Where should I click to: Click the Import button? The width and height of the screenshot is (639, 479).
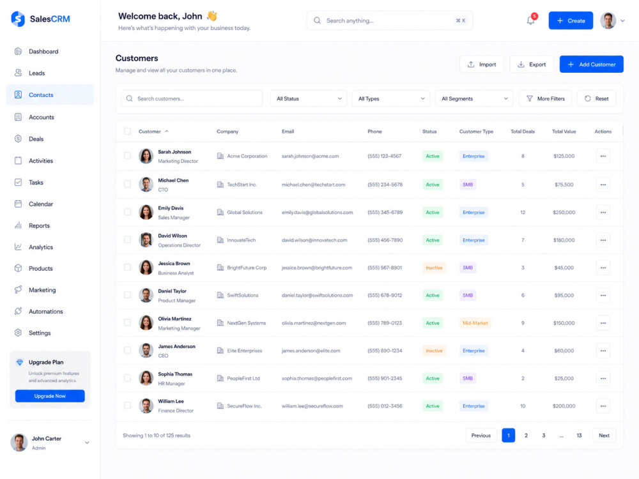click(x=482, y=65)
